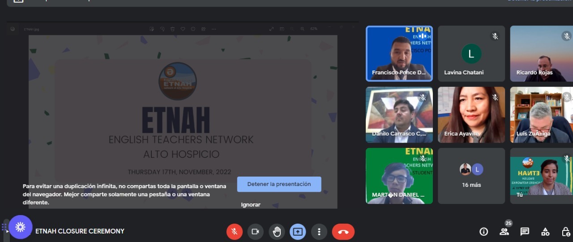This screenshot has height=242, width=573.
Task: Click the purple snowflake extension icon
Action: [20, 227]
